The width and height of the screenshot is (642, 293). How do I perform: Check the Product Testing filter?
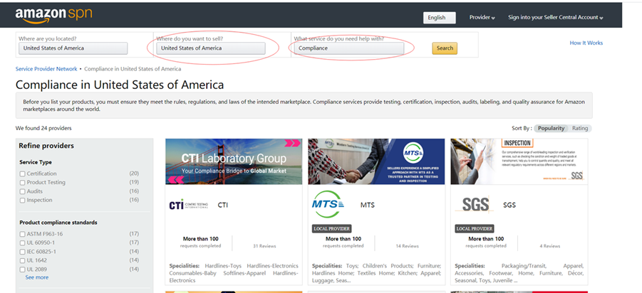pyautogui.click(x=23, y=183)
